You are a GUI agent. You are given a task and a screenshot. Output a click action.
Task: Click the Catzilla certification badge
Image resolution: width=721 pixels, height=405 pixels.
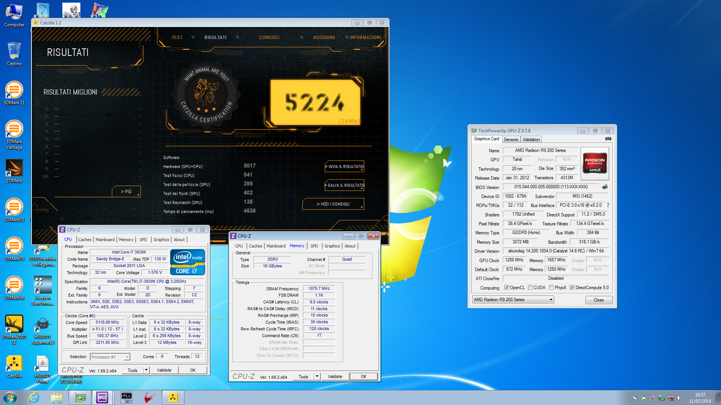[206, 96]
